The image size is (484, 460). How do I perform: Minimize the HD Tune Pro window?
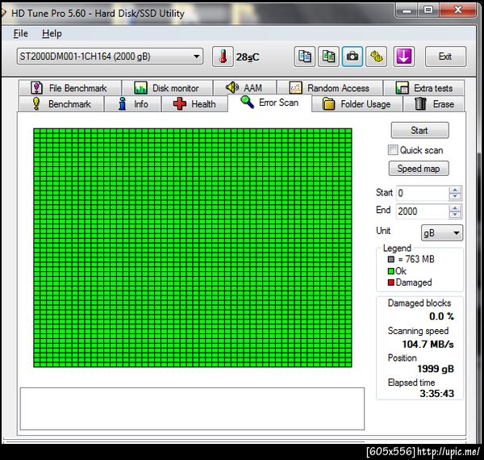pos(407,10)
